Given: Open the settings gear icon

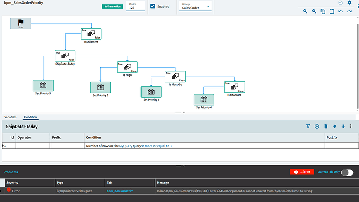Looking at the screenshot, I should pos(349,3).
